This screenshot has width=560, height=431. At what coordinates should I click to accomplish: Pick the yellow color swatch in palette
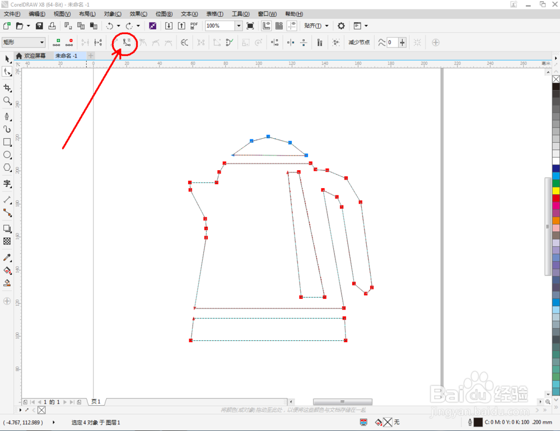pos(556,190)
